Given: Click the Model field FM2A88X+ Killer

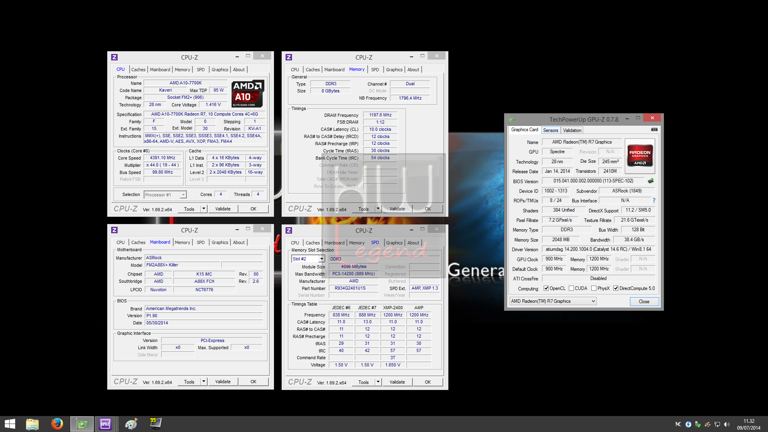Looking at the screenshot, I should (182, 265).
